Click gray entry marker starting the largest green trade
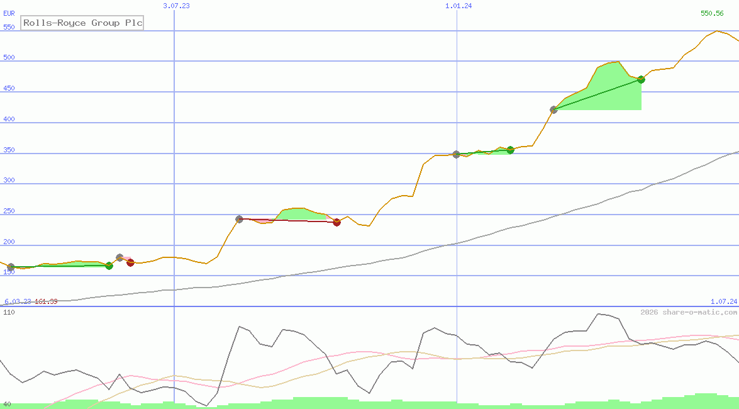 [x=553, y=109]
